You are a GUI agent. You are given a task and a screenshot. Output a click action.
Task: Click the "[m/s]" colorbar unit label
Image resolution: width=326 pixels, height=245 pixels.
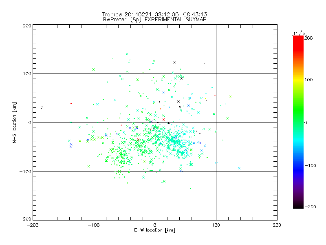tap(300, 33)
